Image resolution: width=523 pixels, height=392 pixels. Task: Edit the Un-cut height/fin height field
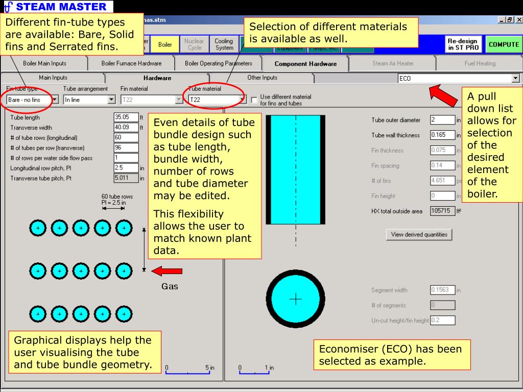tap(443, 321)
